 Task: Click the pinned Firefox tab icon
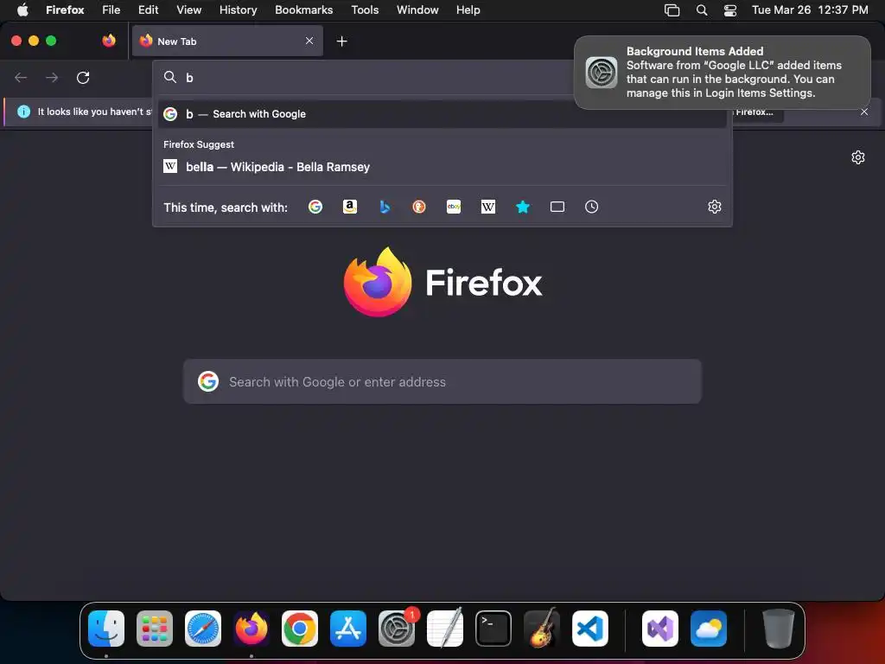click(109, 41)
